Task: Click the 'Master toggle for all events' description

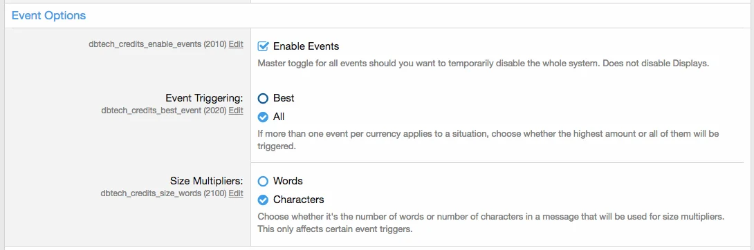Action: 484,64
